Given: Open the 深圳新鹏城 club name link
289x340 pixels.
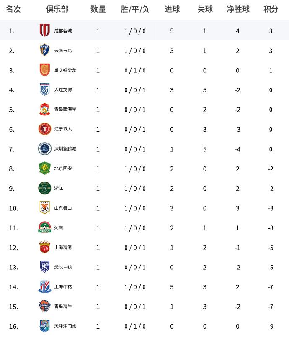Looking at the screenshot, I should pos(65,149).
